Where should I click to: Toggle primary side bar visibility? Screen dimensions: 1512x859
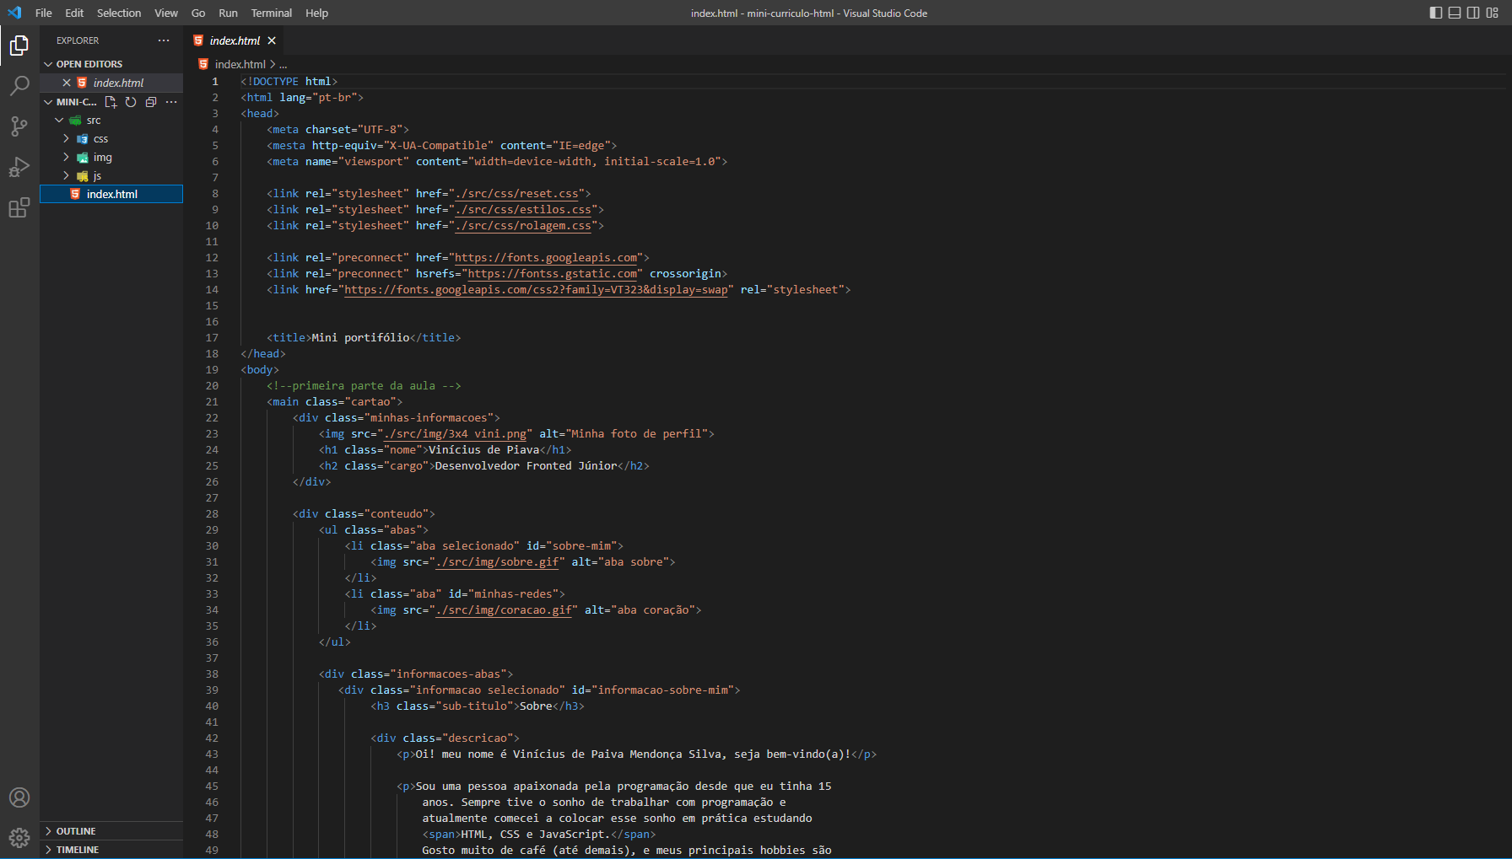pyautogui.click(x=1436, y=13)
